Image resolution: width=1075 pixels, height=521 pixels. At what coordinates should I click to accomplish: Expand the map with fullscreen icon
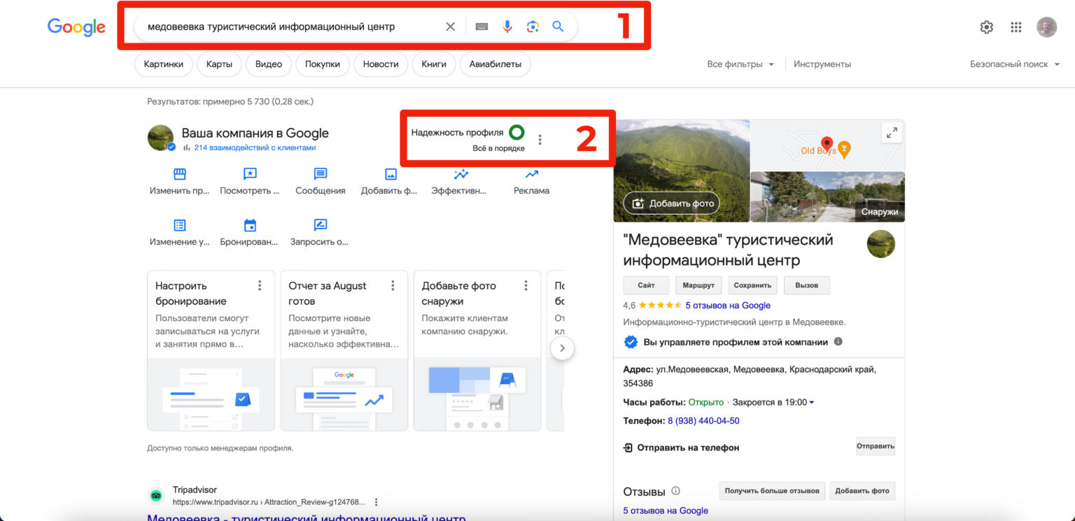coord(891,133)
